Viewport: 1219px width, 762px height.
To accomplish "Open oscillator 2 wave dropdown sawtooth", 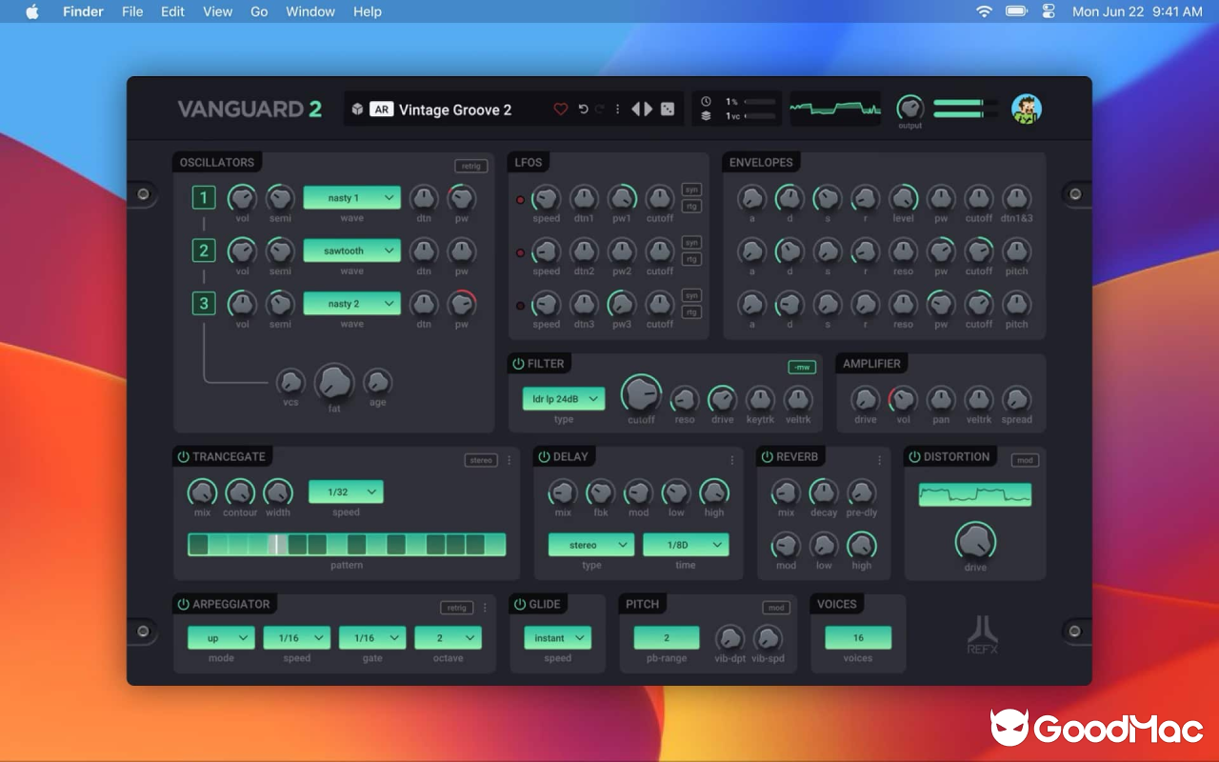I will point(351,251).
